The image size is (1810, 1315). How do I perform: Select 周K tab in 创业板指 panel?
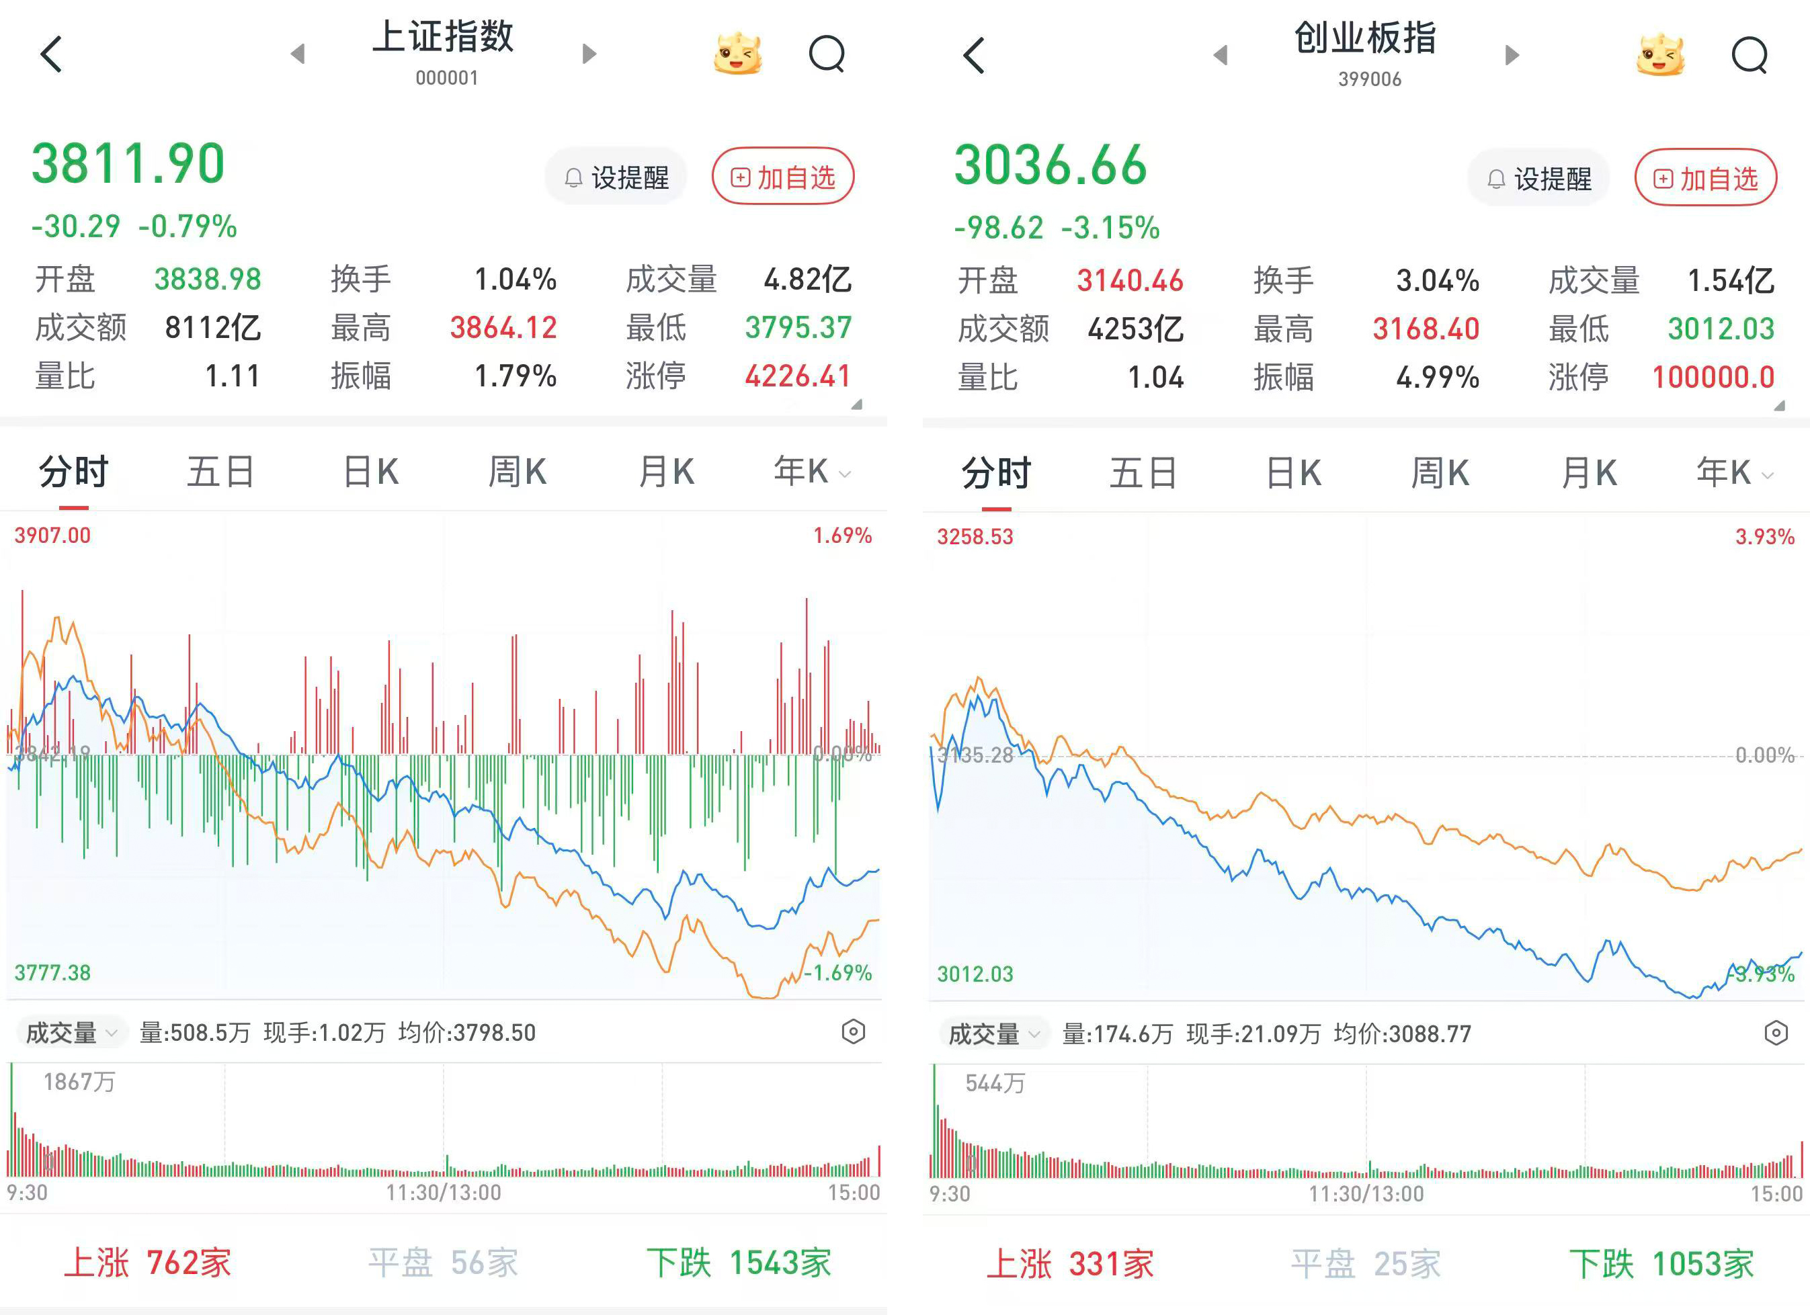[1440, 473]
